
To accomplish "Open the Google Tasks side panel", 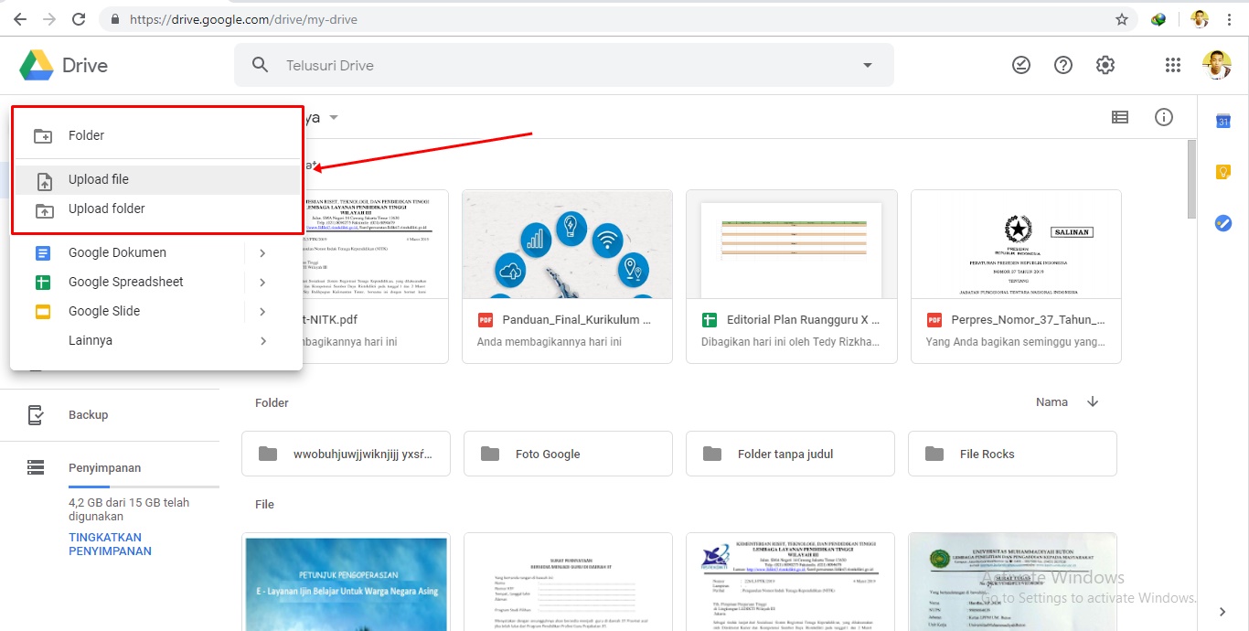I will click(x=1222, y=222).
